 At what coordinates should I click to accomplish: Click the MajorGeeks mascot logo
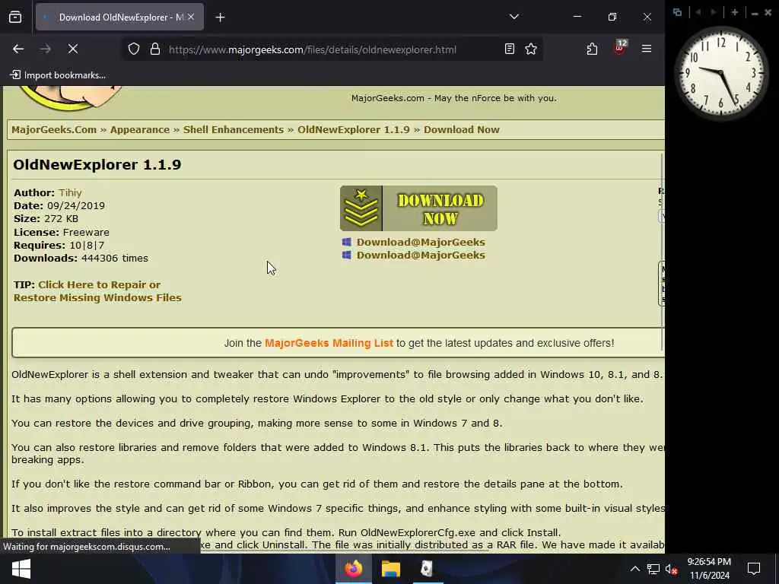[x=69, y=97]
